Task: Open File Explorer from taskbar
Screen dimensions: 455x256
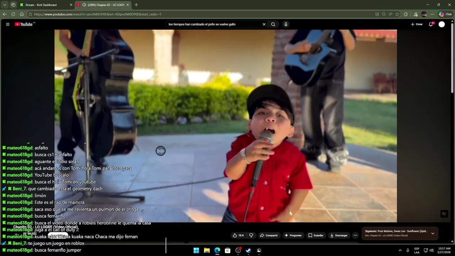Action: [207, 250]
